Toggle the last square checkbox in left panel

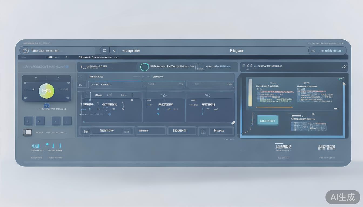click(x=67, y=121)
